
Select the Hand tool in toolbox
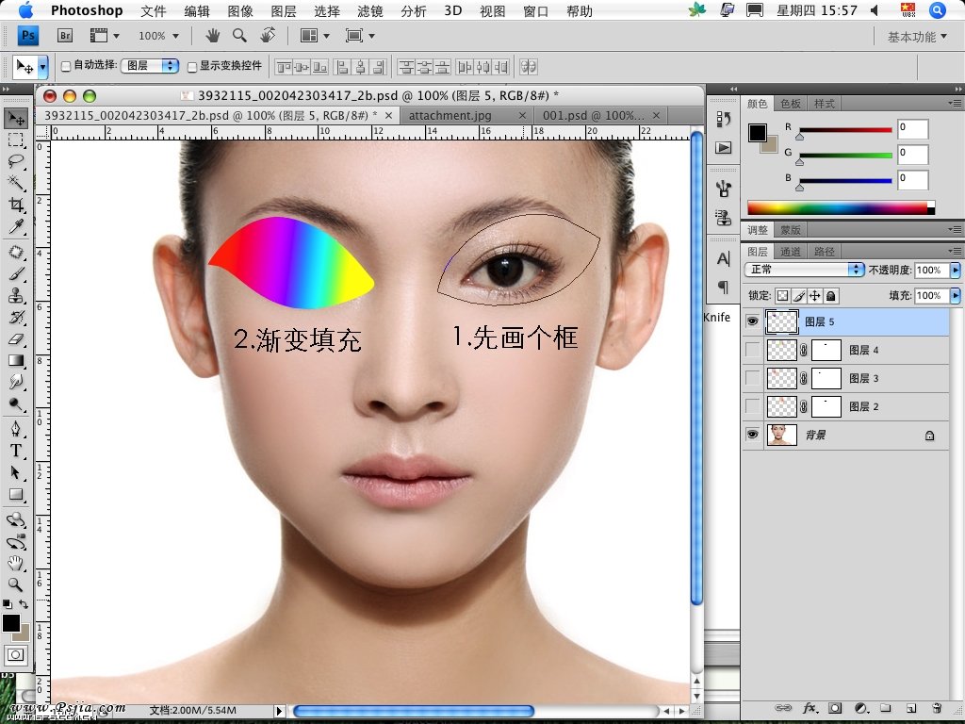pos(16,564)
